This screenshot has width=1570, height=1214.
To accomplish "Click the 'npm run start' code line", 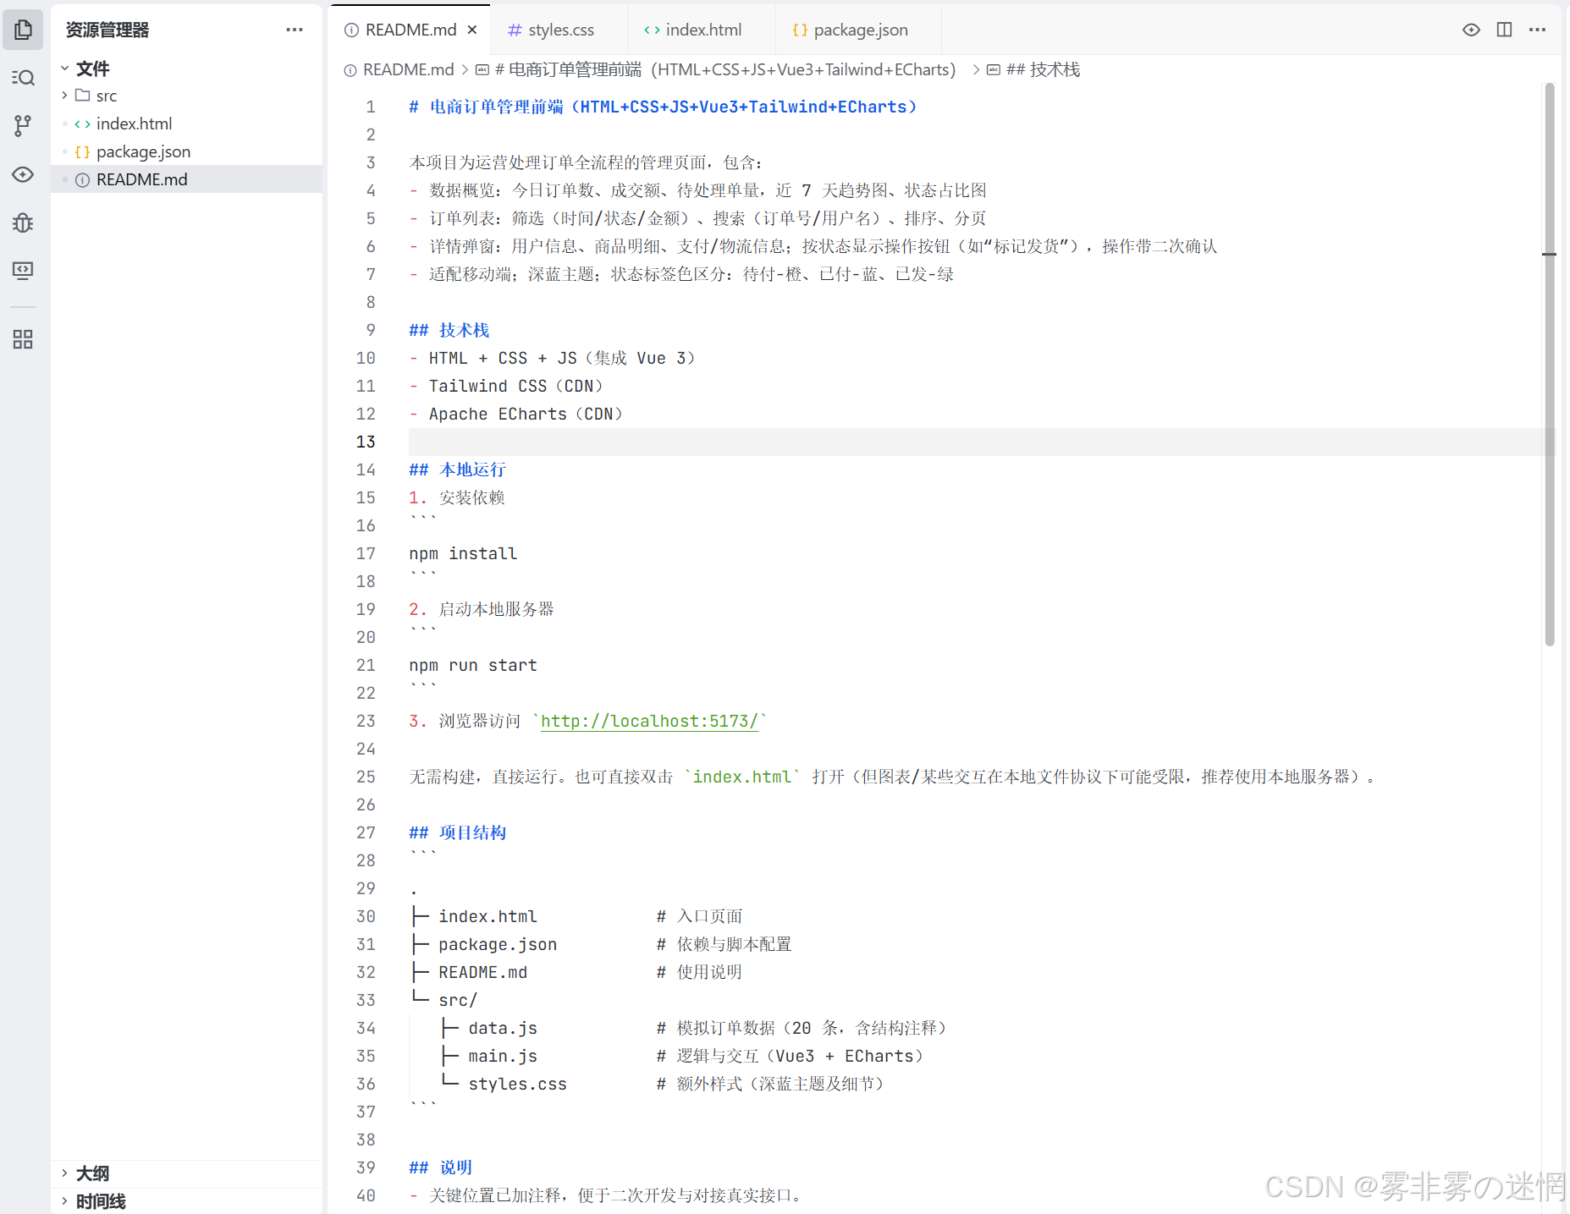I will [473, 665].
